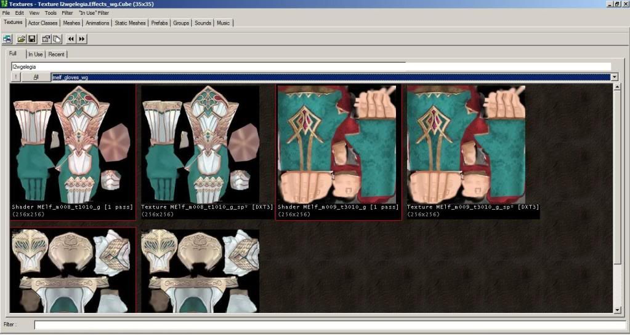
Task: Toggle the All groups button
Action: (x=36, y=77)
